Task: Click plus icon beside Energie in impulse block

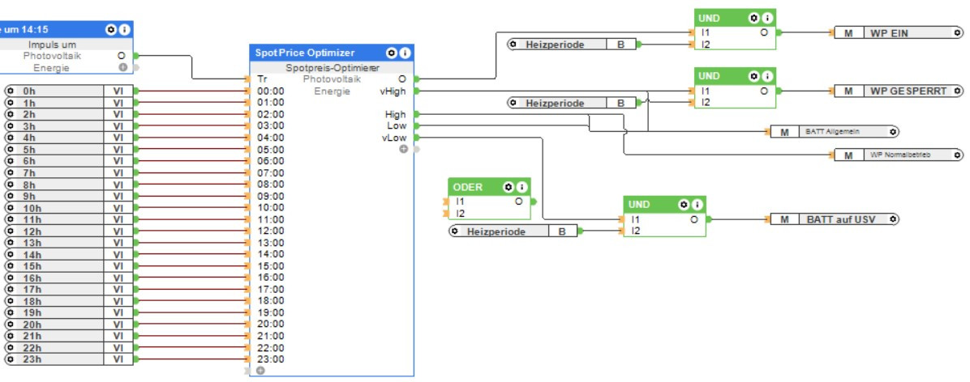Action: [122, 67]
